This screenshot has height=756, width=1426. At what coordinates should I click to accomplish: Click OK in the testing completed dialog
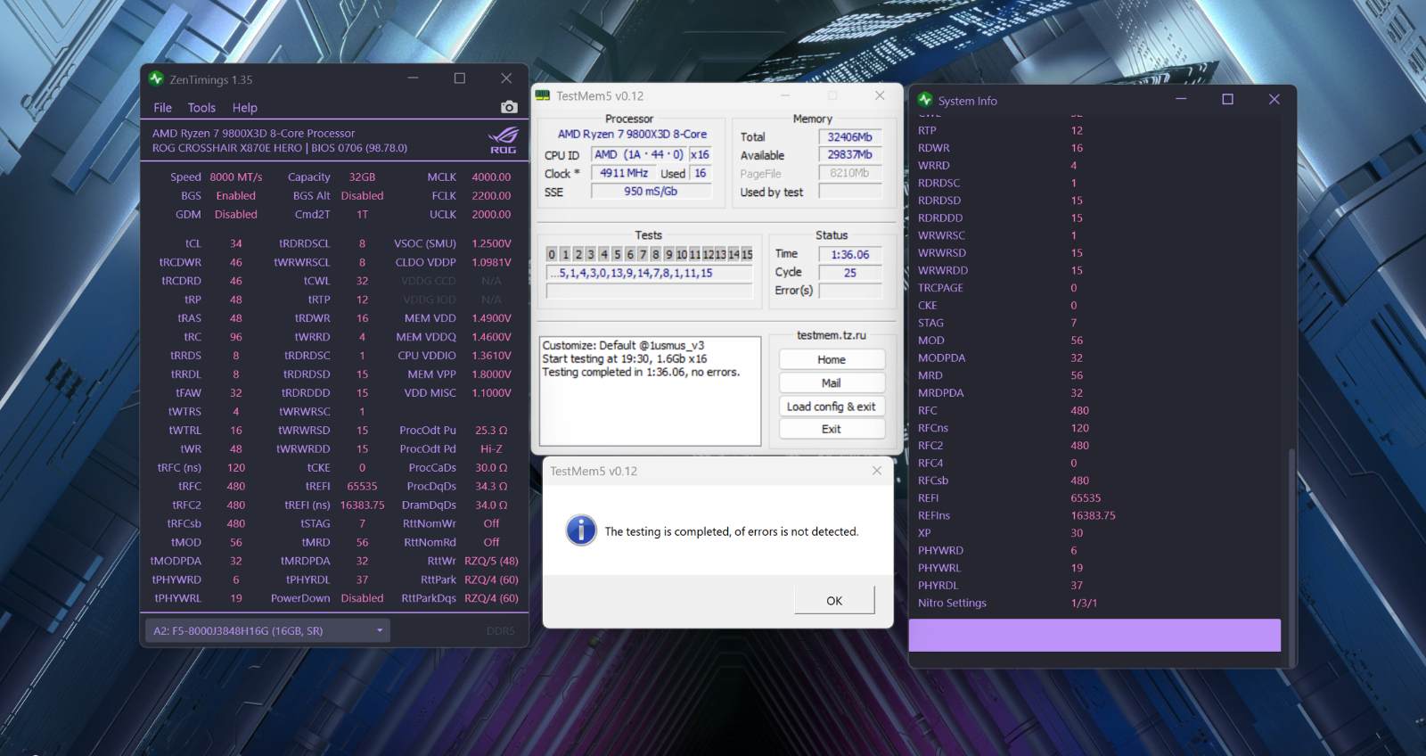[x=834, y=600]
